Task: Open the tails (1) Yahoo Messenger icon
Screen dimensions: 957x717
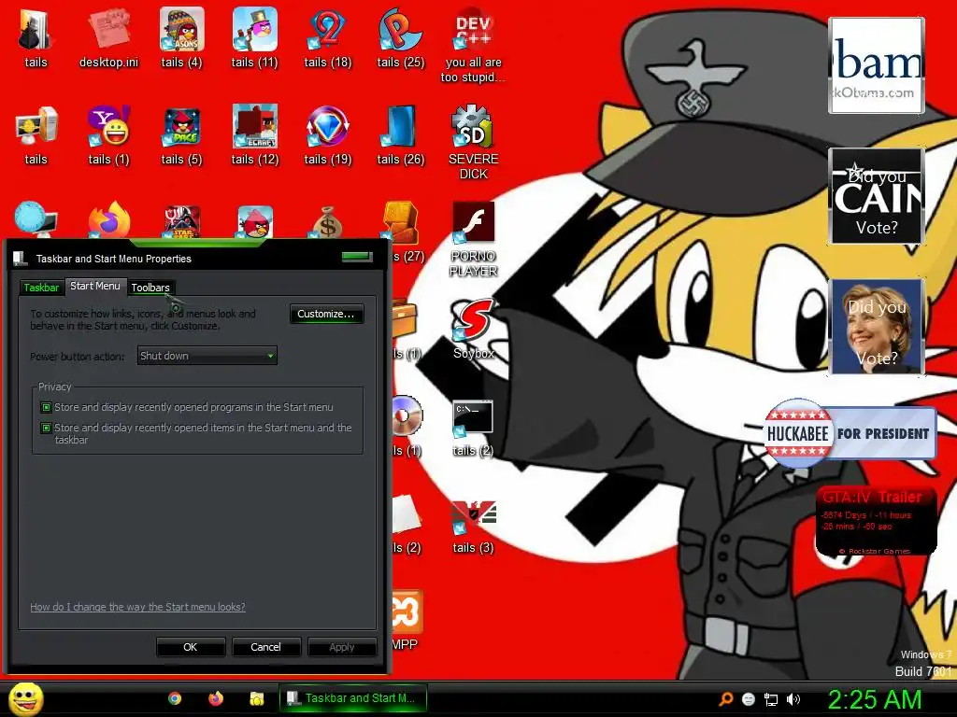Action: click(x=108, y=135)
